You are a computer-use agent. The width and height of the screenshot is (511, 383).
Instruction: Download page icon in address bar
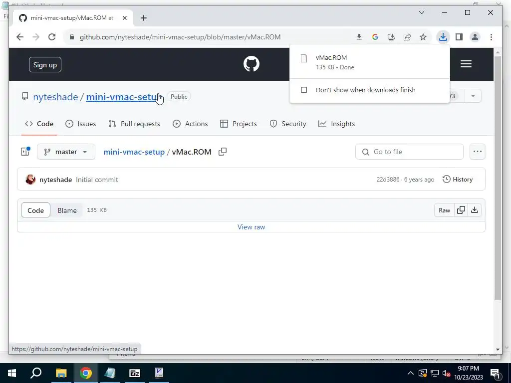click(x=359, y=37)
